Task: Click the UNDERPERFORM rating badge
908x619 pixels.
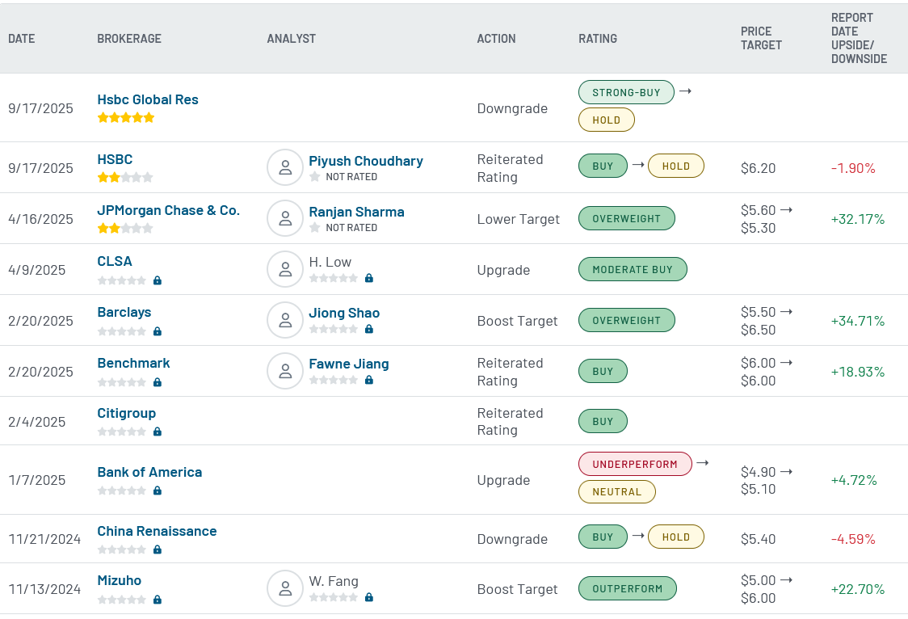Action: [635, 464]
